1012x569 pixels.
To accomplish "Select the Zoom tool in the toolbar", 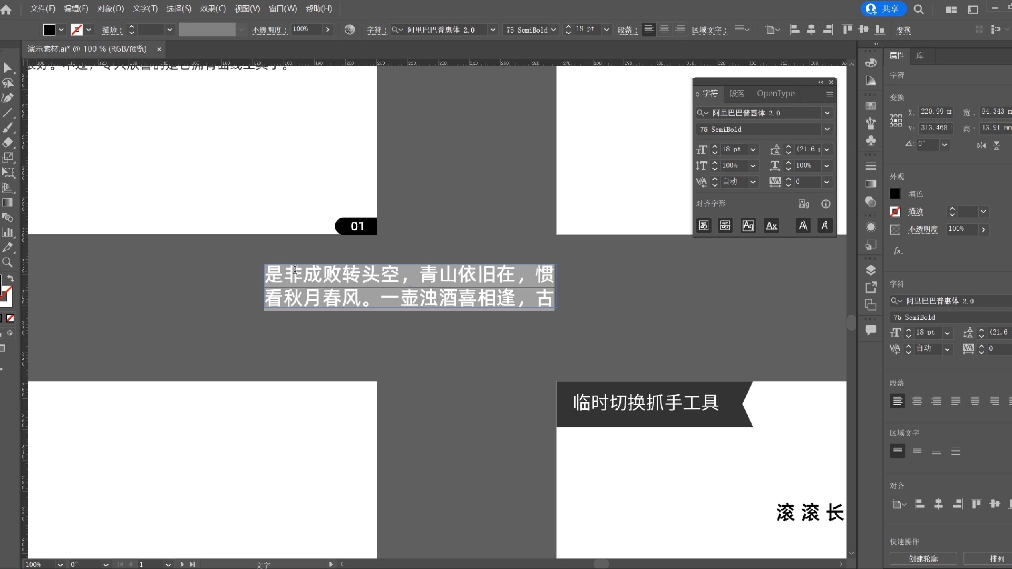I will click(8, 263).
